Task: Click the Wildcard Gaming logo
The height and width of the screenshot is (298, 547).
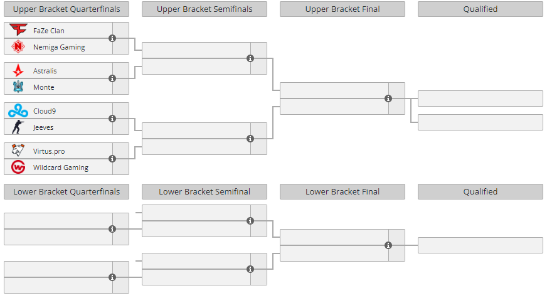Action: (x=18, y=167)
